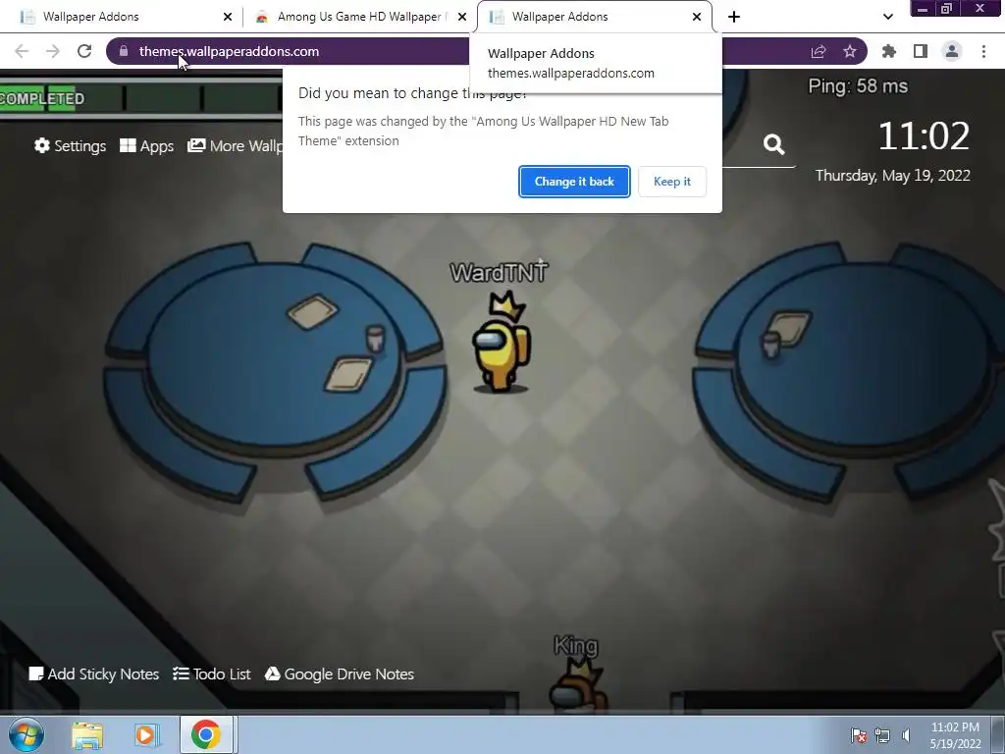Screen dimensions: 1005x754
Task: Open the Apps grid menu
Action: point(147,145)
